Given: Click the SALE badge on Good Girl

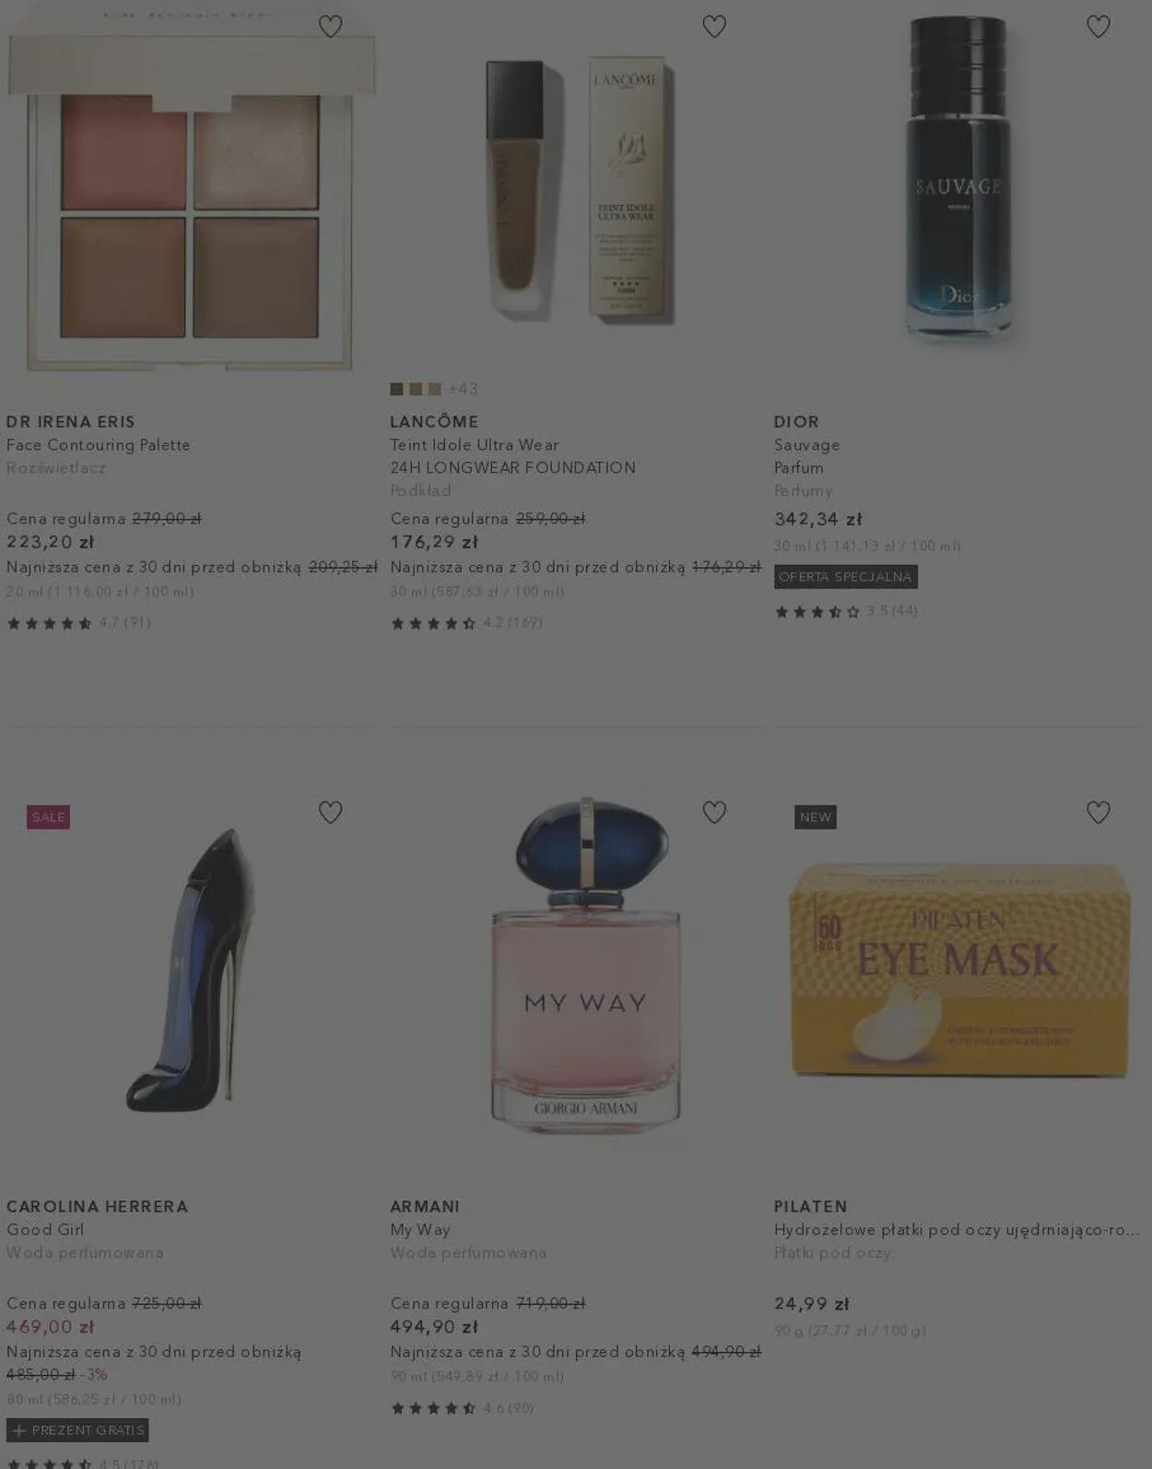Looking at the screenshot, I should (48, 817).
